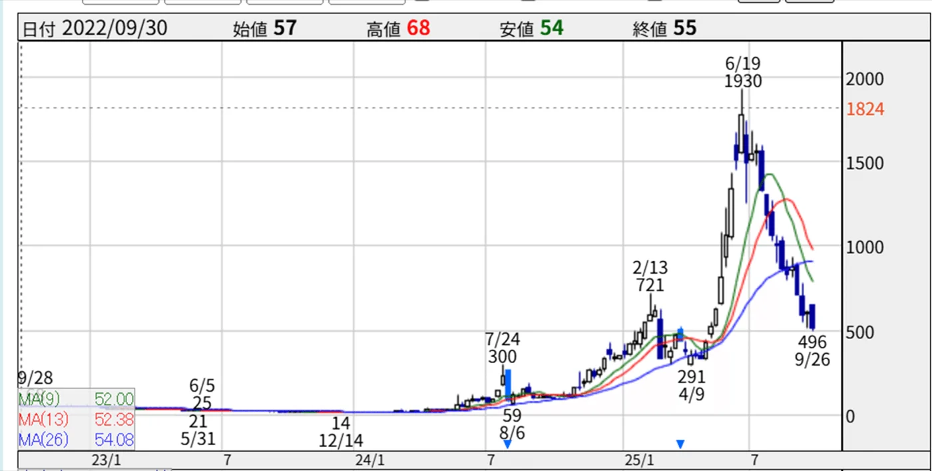Click the 25/1 time axis label
The image size is (932, 471).
(640, 460)
